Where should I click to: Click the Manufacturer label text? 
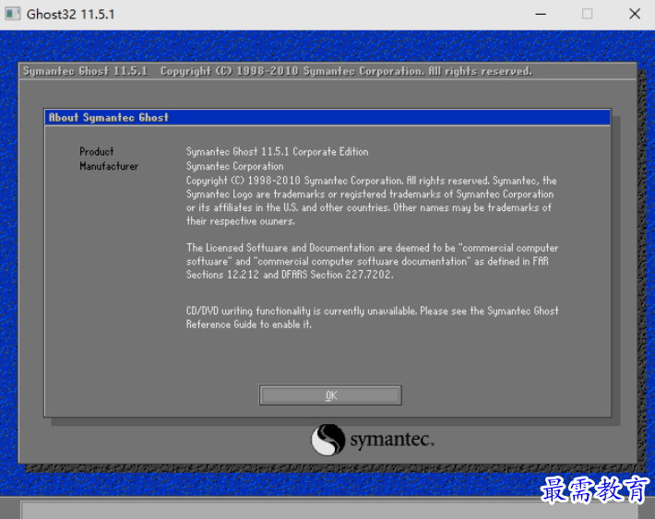click(x=109, y=166)
